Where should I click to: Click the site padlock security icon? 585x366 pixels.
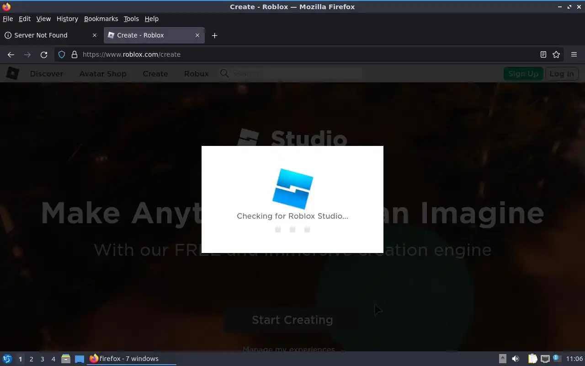[74, 54]
